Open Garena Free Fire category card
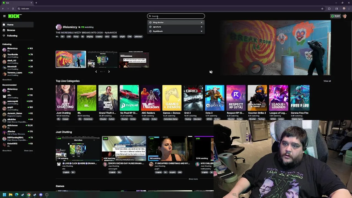 300,98
